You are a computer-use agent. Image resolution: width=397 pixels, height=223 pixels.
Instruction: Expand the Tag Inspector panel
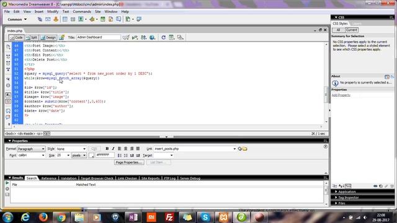[336, 198]
